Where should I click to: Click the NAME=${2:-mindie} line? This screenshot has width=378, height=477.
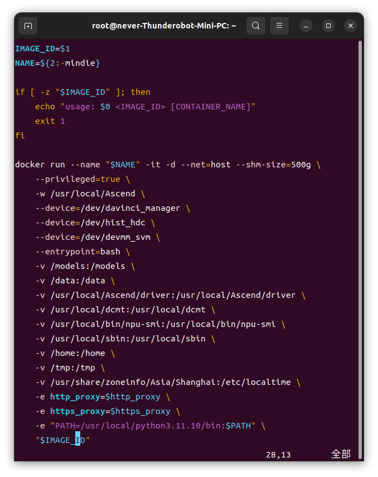(x=57, y=63)
